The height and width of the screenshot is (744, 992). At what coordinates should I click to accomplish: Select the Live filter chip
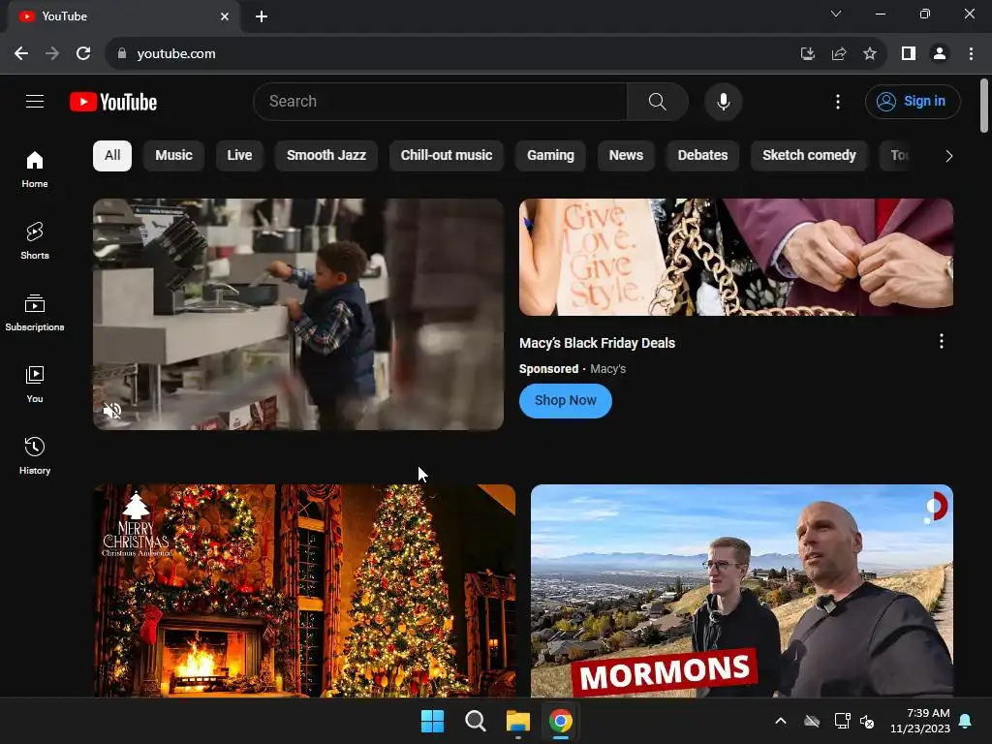click(x=240, y=156)
